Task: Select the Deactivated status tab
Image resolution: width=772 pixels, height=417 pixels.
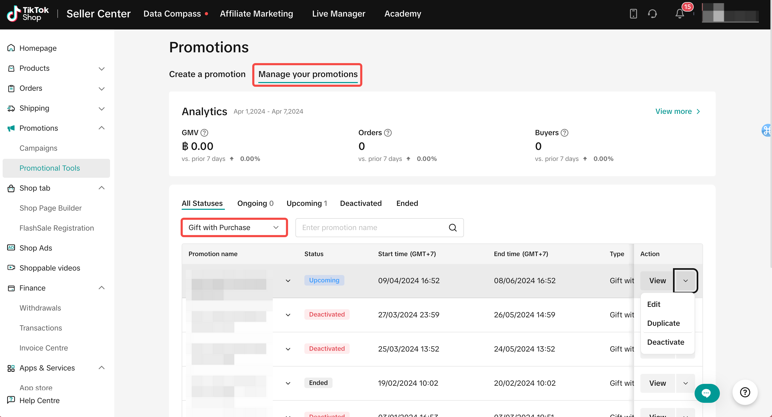Action: coord(360,203)
